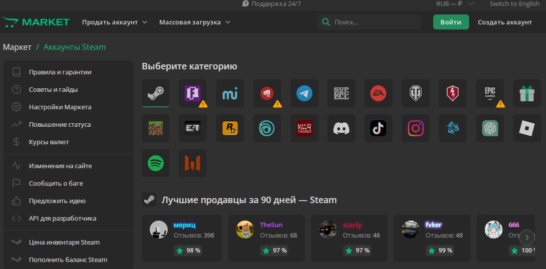Switch to English language
The image size is (546, 269).
pos(515,4)
